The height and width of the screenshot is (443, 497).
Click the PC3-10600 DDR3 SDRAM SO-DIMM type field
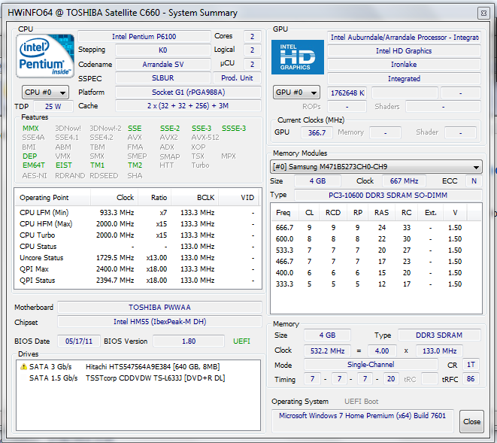(388, 195)
